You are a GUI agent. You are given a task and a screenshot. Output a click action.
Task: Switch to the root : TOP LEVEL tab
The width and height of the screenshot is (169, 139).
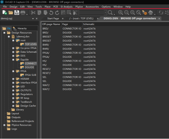(x=81, y=18)
